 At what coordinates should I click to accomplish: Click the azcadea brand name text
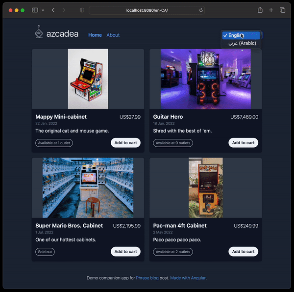click(x=62, y=34)
